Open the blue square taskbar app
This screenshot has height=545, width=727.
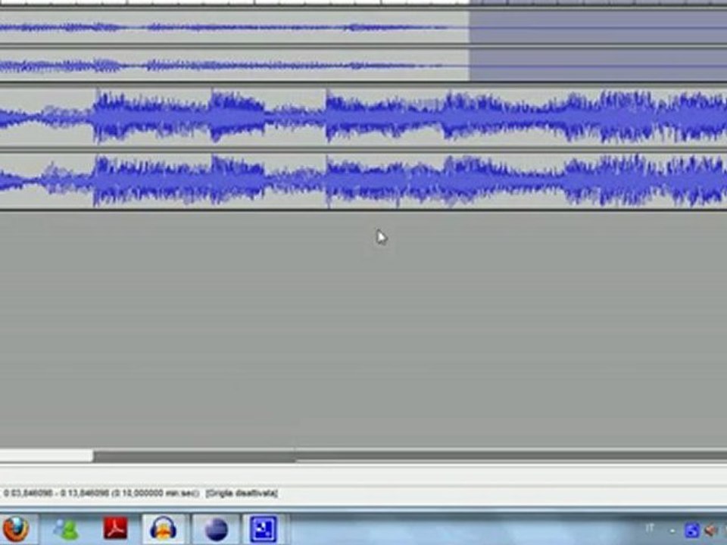[264, 529]
